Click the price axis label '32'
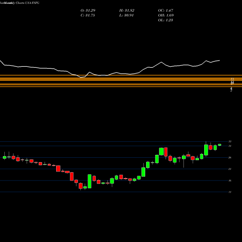Image resolution: width=242 pixels, height=242 pixels. coord(230,141)
